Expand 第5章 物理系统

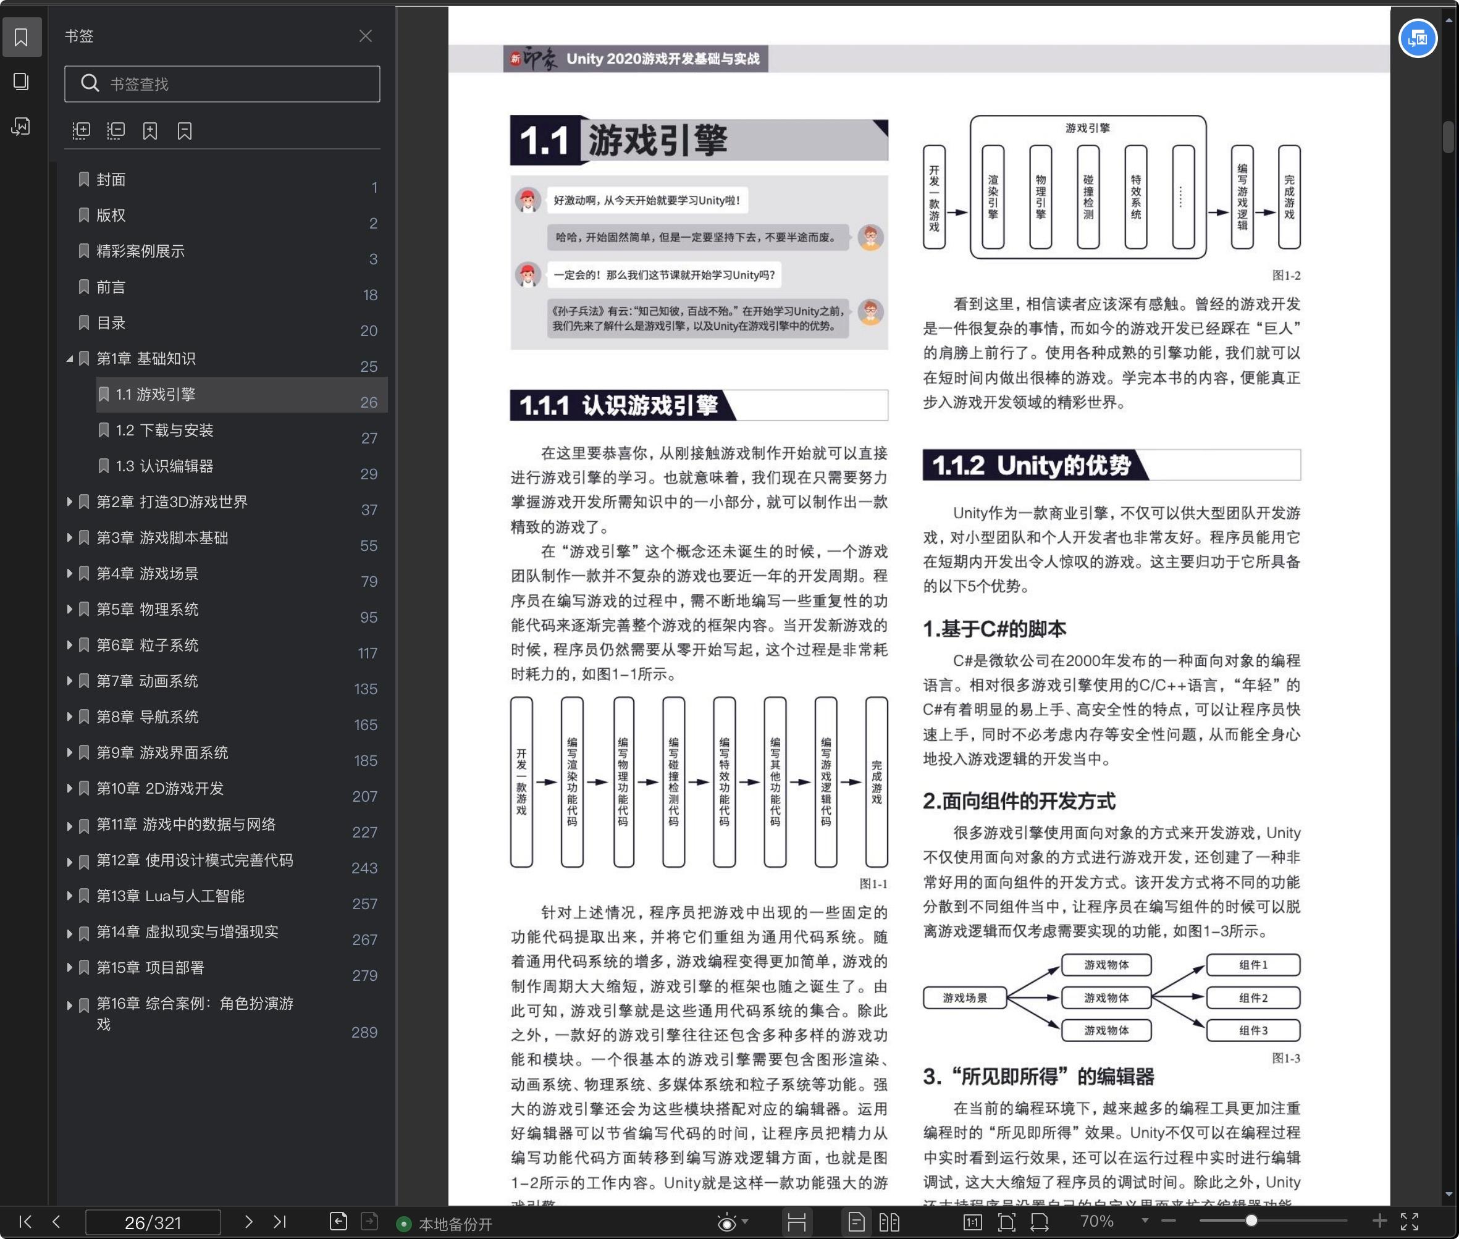pos(70,610)
